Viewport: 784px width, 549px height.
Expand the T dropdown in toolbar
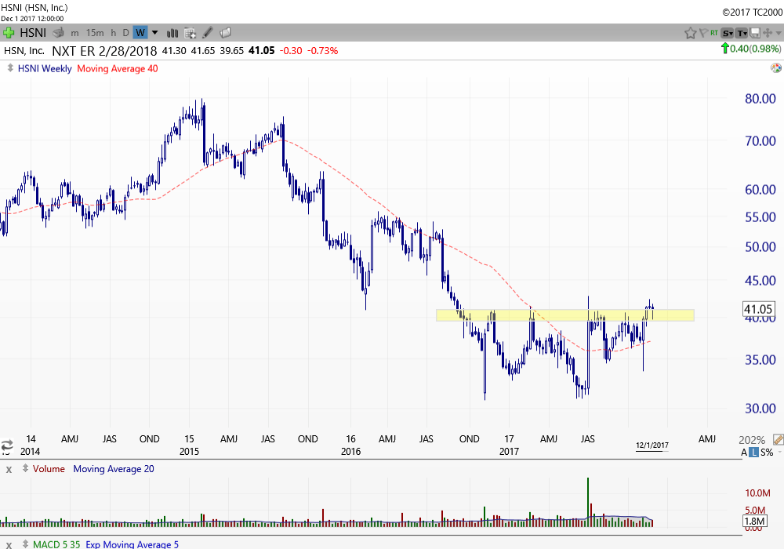(742, 32)
